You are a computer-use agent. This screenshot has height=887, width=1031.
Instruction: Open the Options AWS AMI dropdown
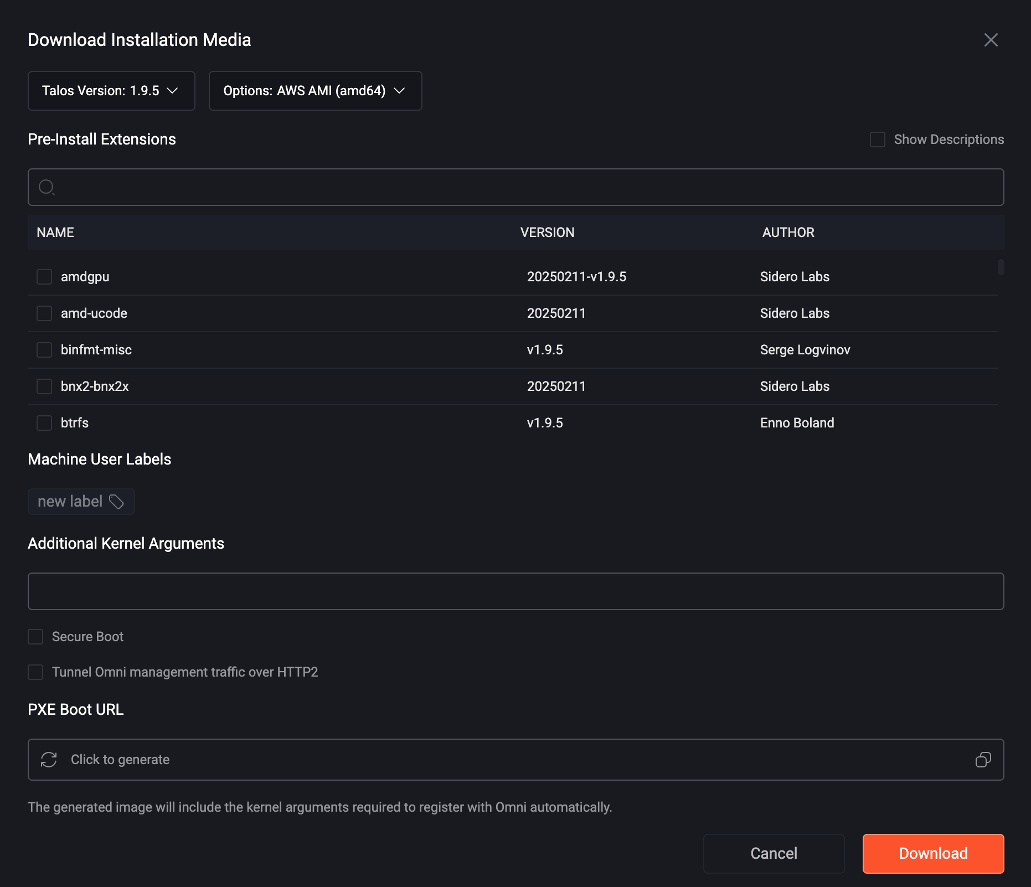[315, 91]
